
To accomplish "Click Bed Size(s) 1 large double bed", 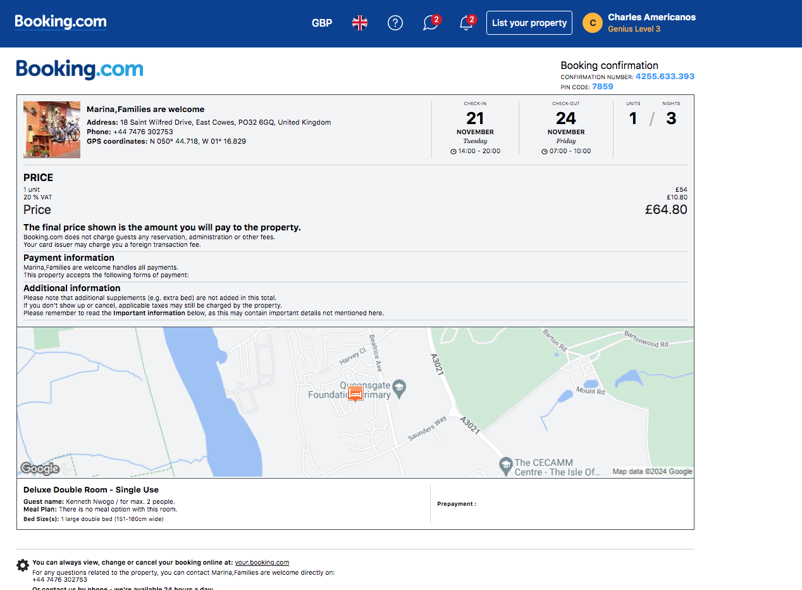I will (94, 519).
